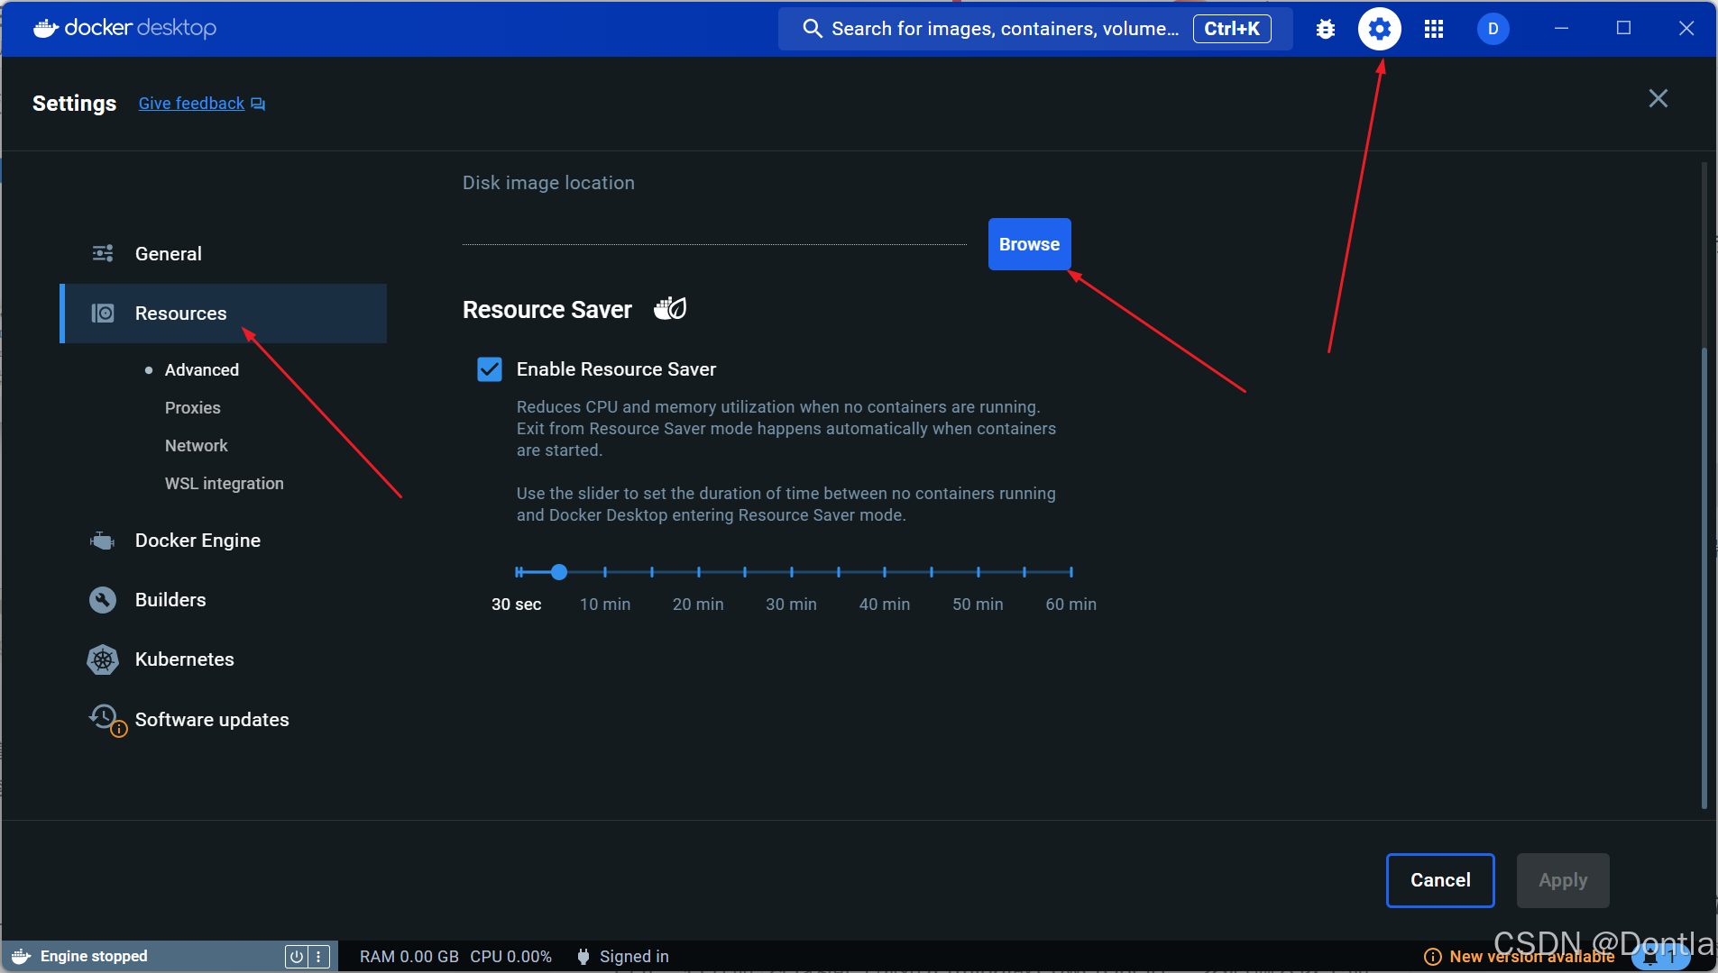
Task: Click the Resource Saver leaf icon
Action: tap(670, 309)
